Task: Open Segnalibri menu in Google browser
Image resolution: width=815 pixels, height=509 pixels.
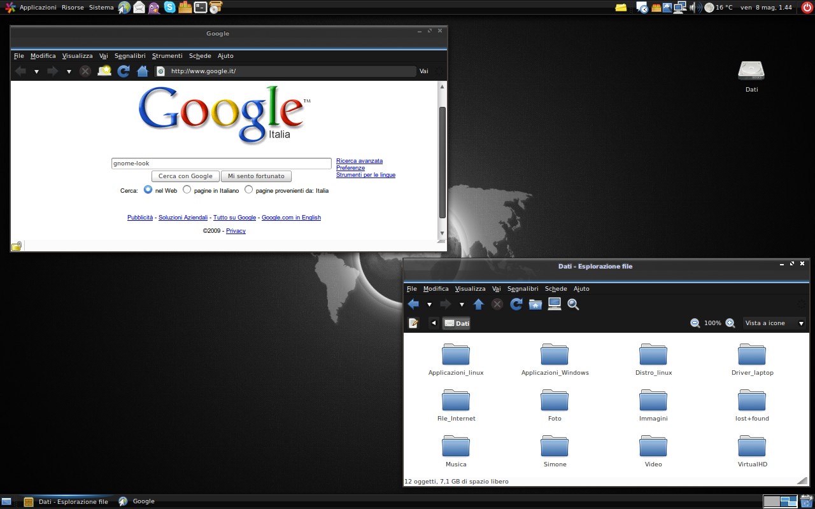Action: point(130,56)
